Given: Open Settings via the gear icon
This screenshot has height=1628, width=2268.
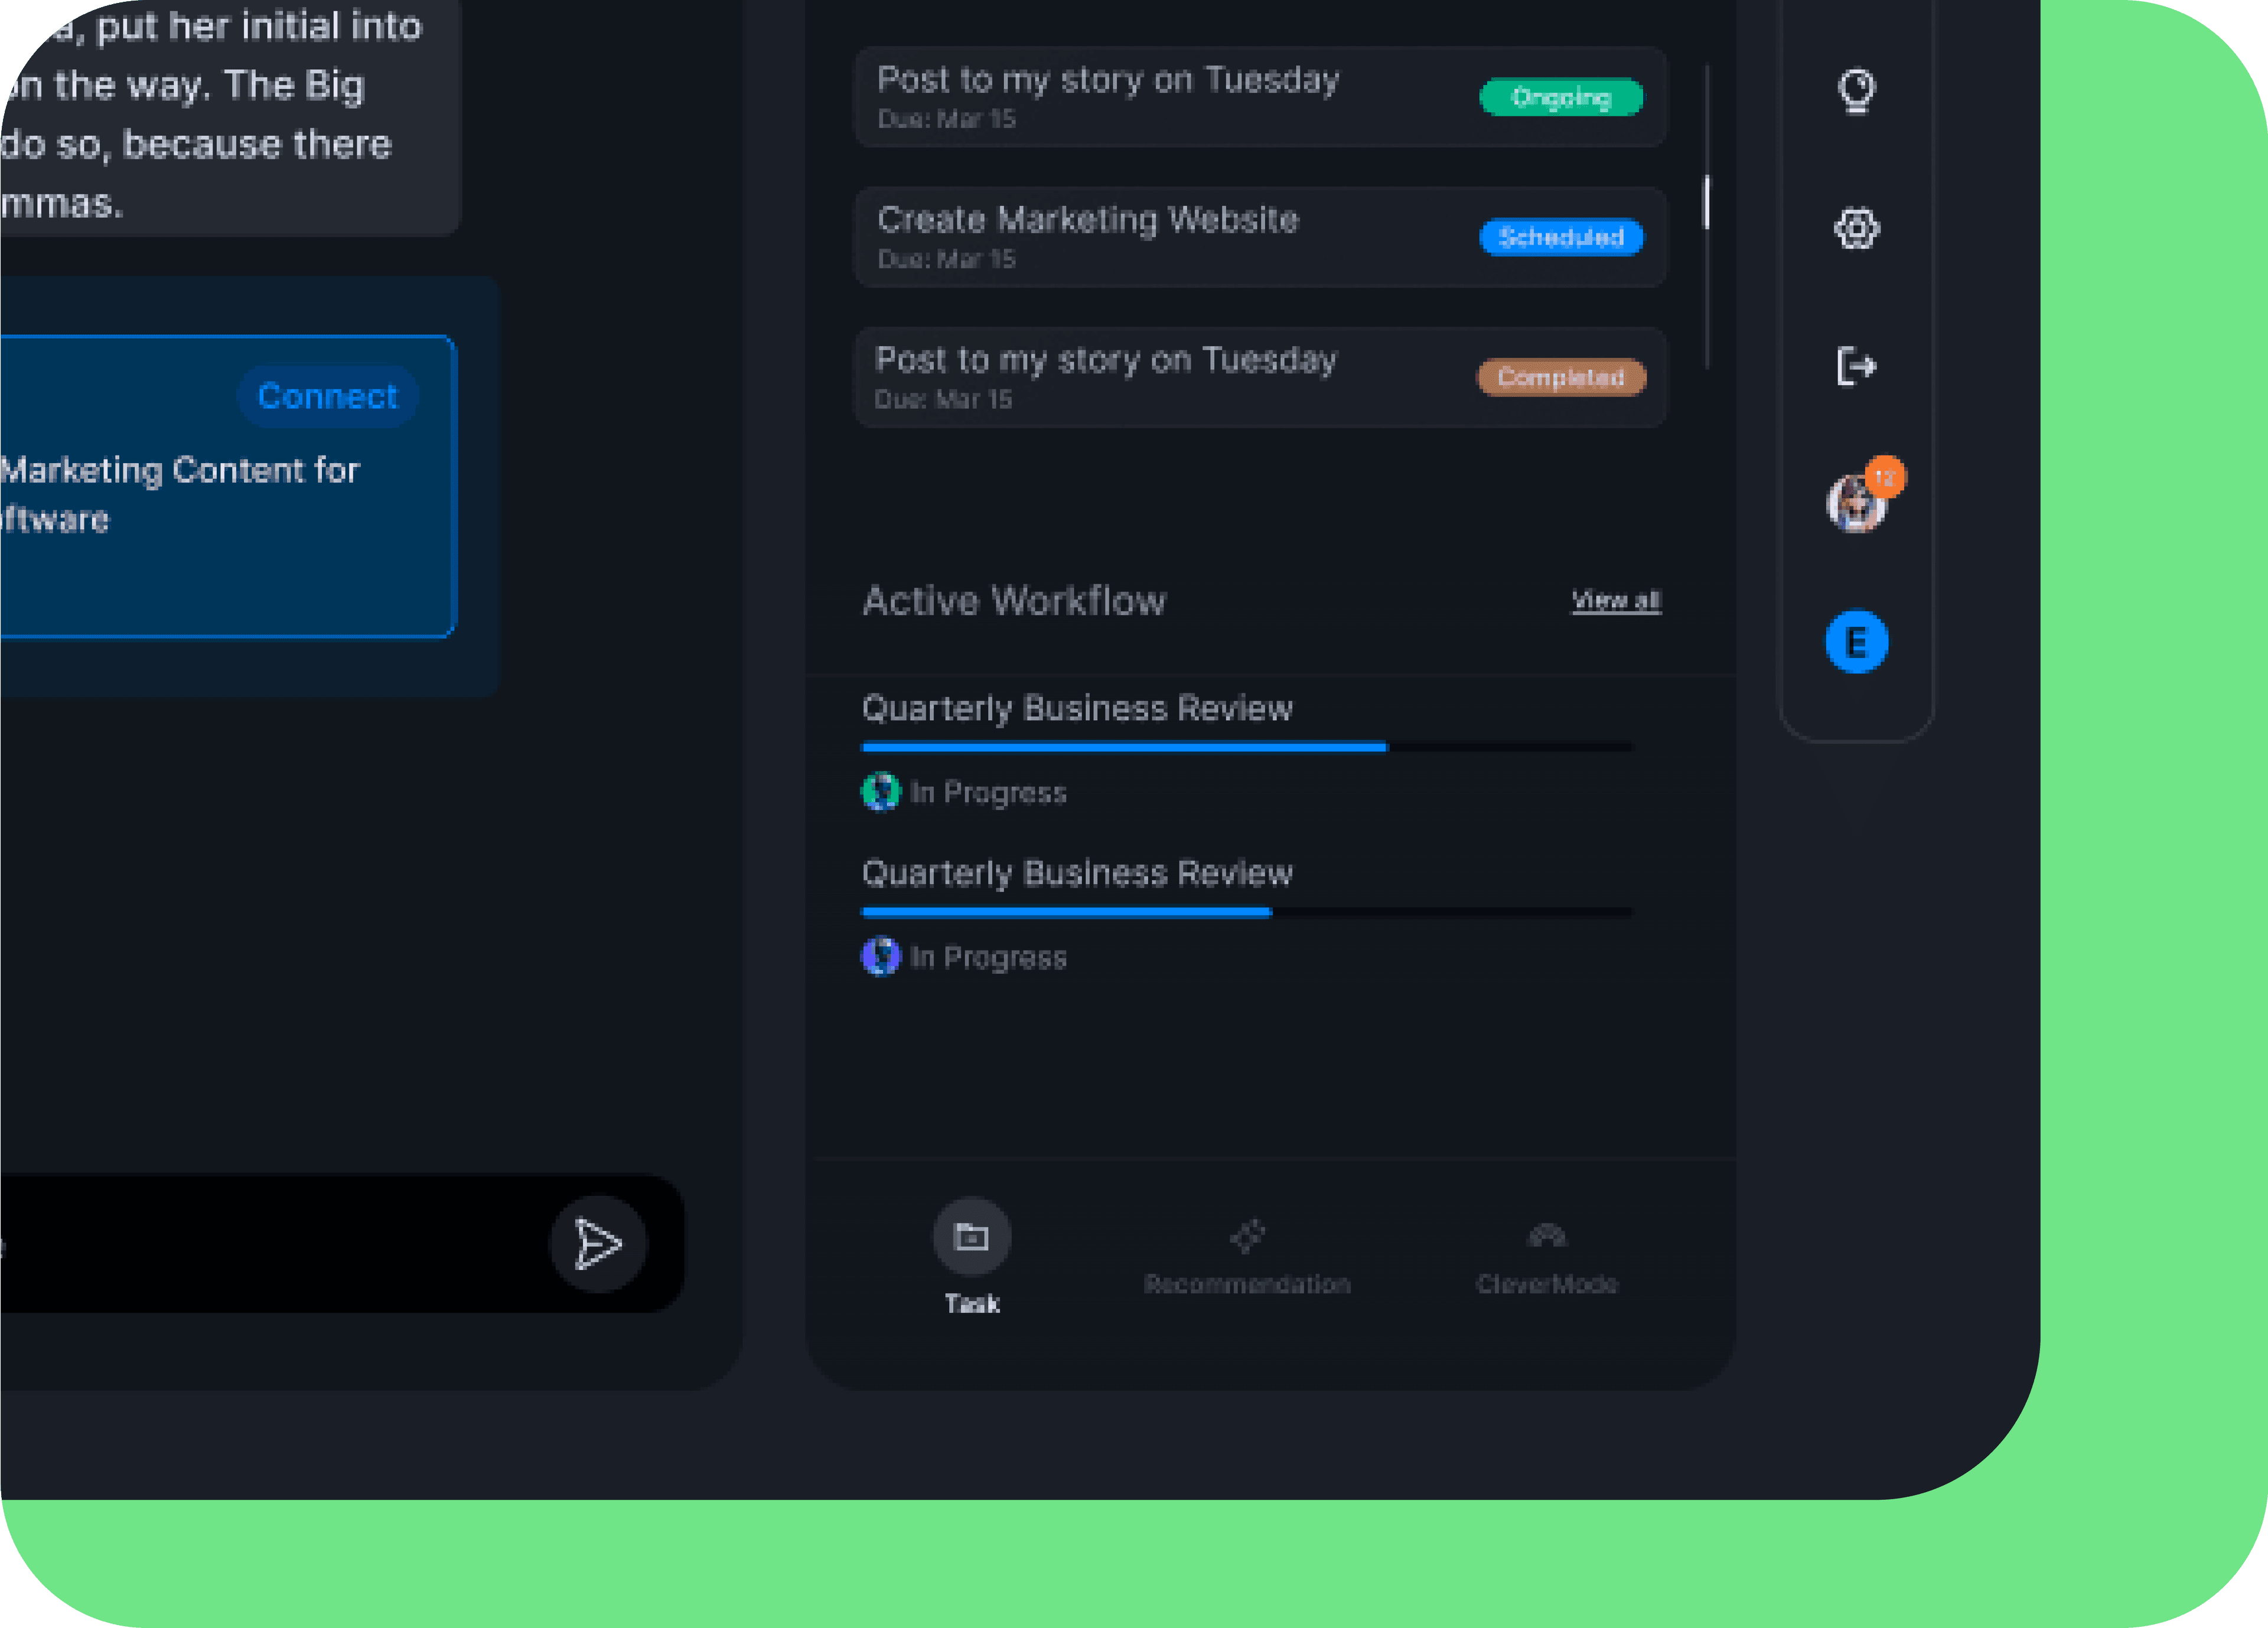Looking at the screenshot, I should [x=1857, y=229].
